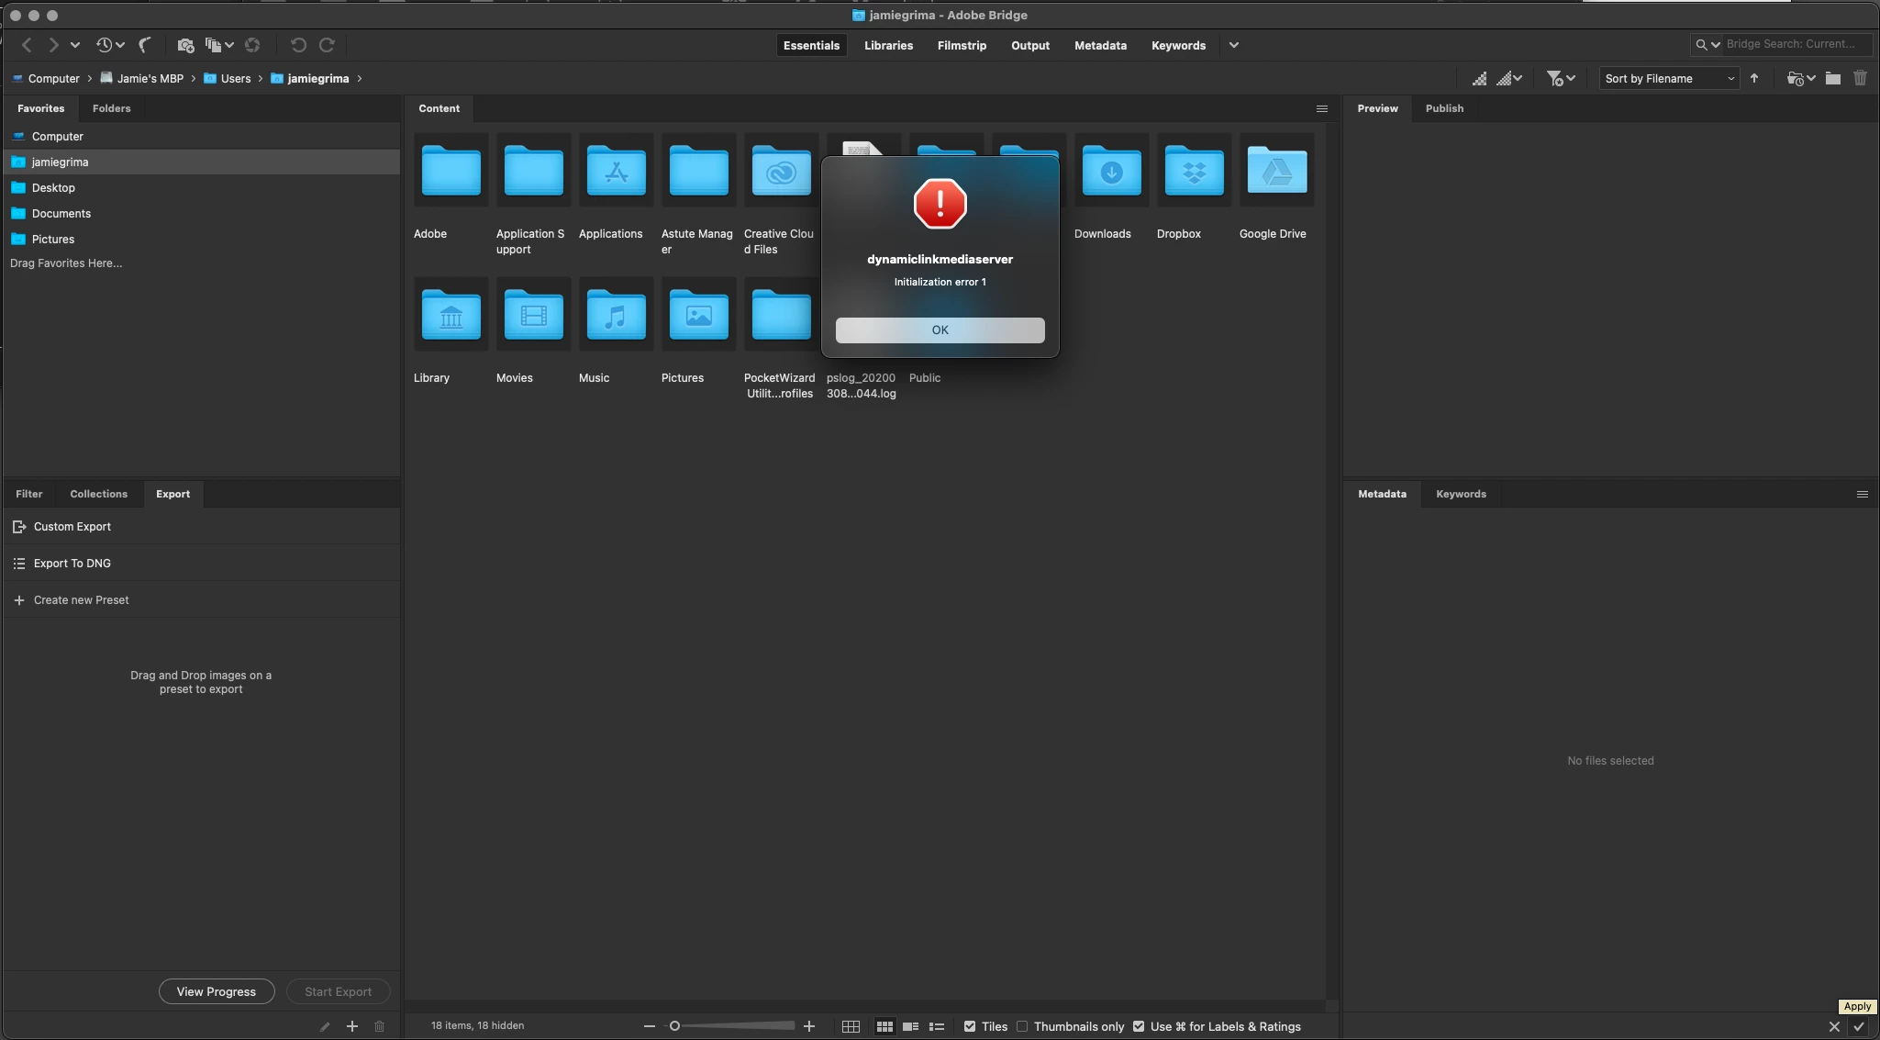
Task: Click the View Progress button
Action: (217, 991)
